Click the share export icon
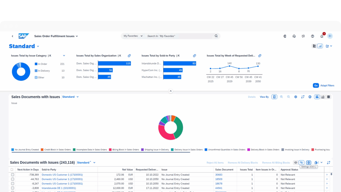The width and height of the screenshot is (341, 192). (327, 46)
